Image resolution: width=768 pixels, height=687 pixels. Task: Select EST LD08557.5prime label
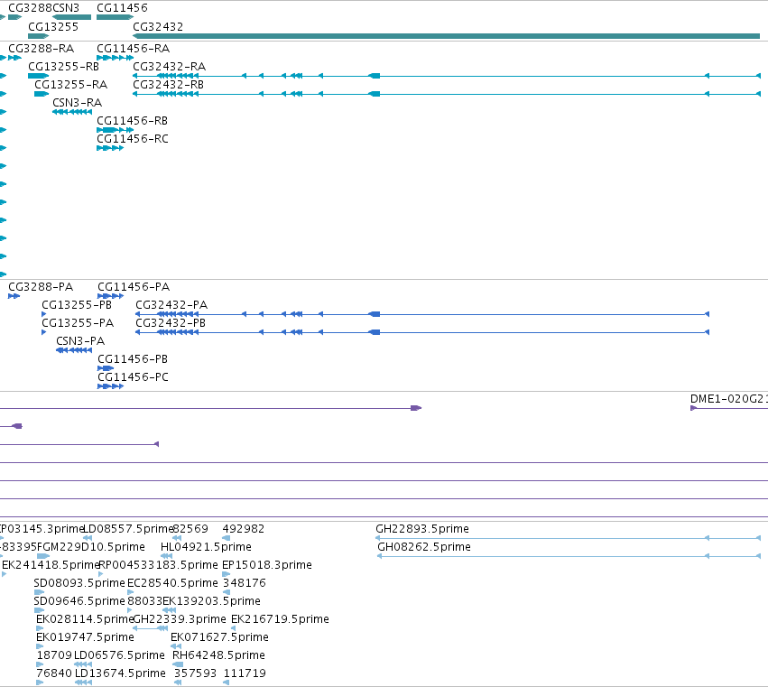coord(128,529)
